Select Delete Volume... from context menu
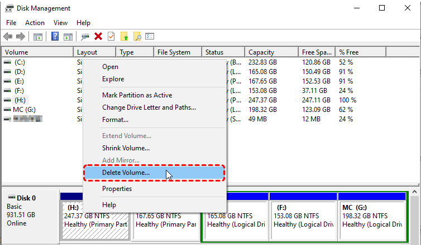Viewport: 421px width, 245px height. 126,173
